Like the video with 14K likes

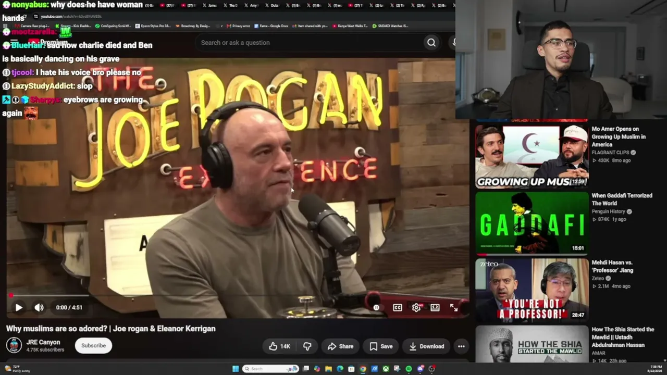[279, 346]
